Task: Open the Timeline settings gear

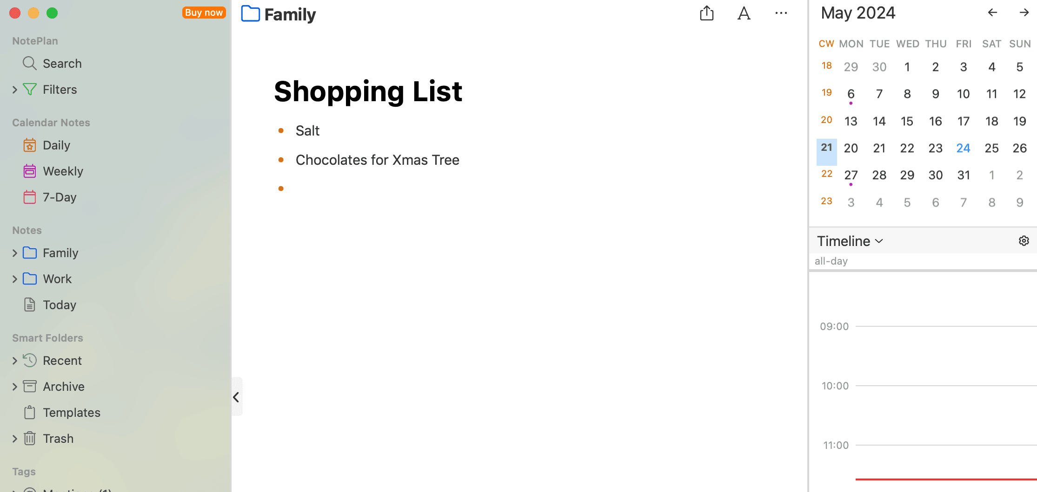Action: pyautogui.click(x=1024, y=240)
